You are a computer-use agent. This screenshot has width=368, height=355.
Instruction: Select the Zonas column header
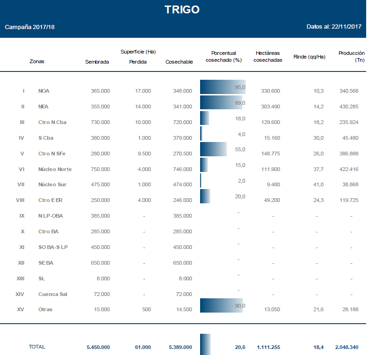coord(37,62)
